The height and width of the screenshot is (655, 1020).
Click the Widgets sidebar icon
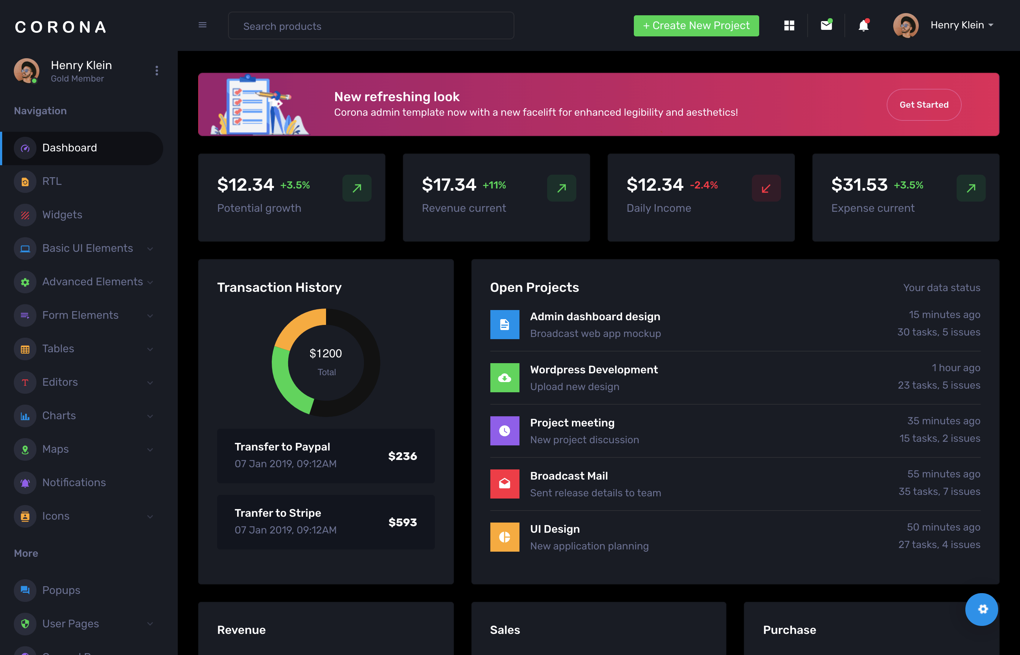[x=25, y=215]
